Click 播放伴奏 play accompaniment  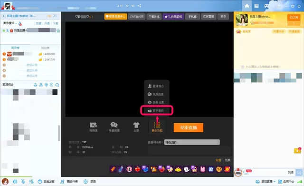click(69, 182)
